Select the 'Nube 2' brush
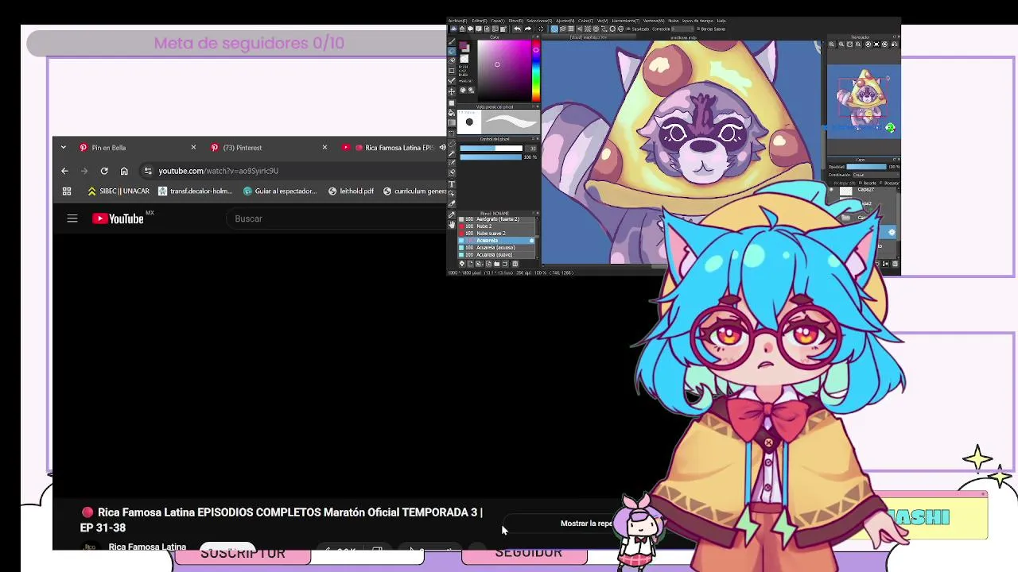Viewport: 1018px width, 572px height. 497,226
